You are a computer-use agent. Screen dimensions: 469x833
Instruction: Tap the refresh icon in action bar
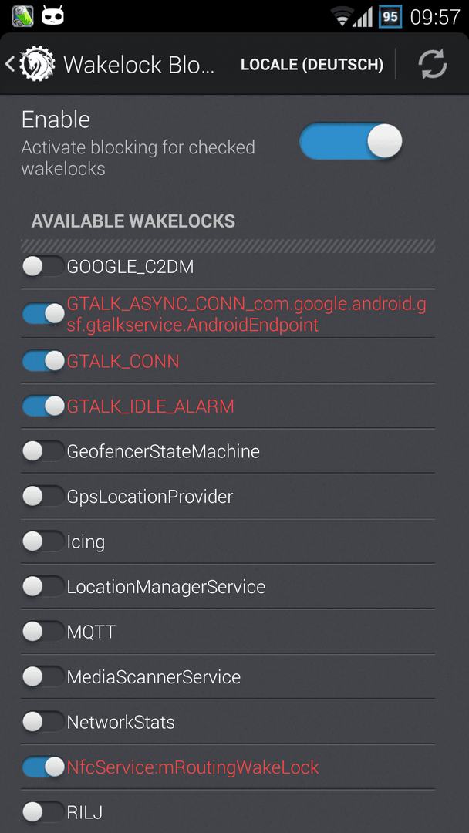click(432, 64)
